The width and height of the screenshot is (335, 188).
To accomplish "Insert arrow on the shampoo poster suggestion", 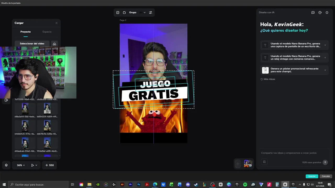I will point(325,70).
